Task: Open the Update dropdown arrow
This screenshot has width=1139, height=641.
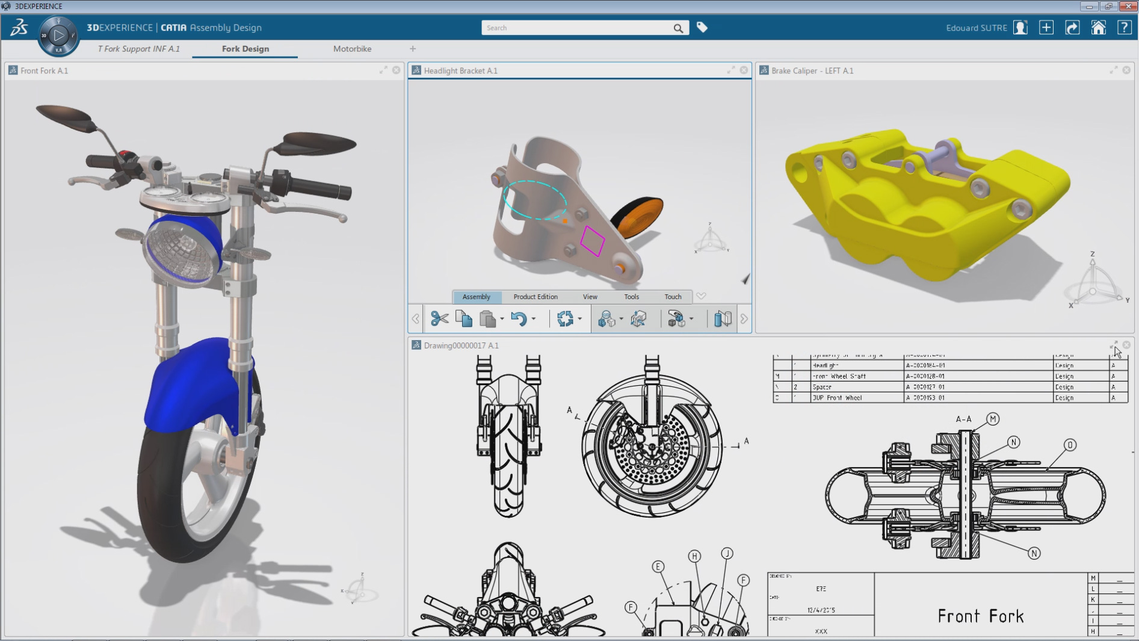Action: [579, 319]
